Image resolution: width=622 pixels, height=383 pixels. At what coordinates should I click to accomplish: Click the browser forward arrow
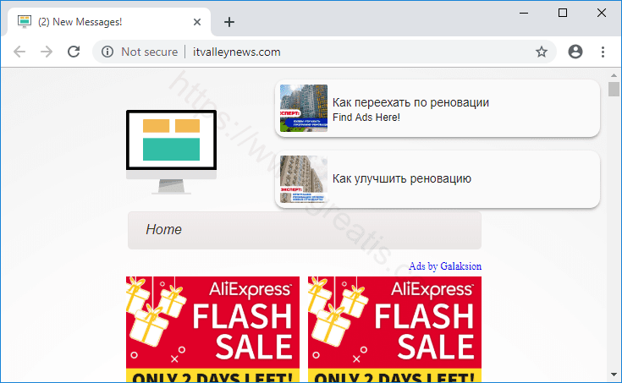[x=47, y=52]
